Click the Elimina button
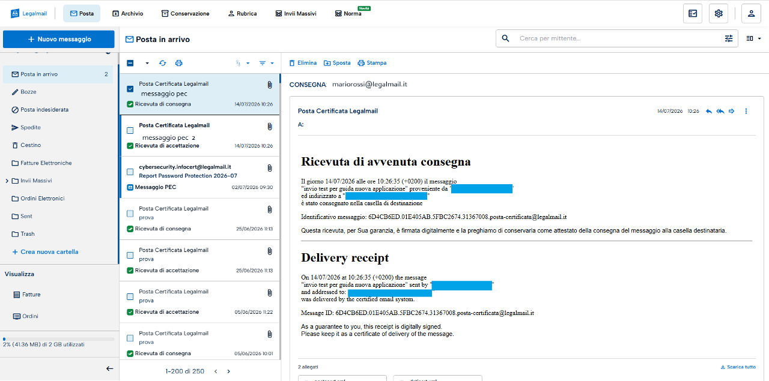 tap(303, 63)
